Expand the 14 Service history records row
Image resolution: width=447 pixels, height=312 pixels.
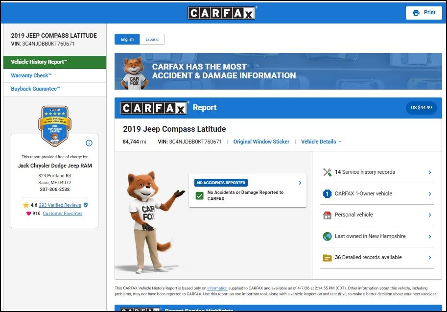click(429, 172)
